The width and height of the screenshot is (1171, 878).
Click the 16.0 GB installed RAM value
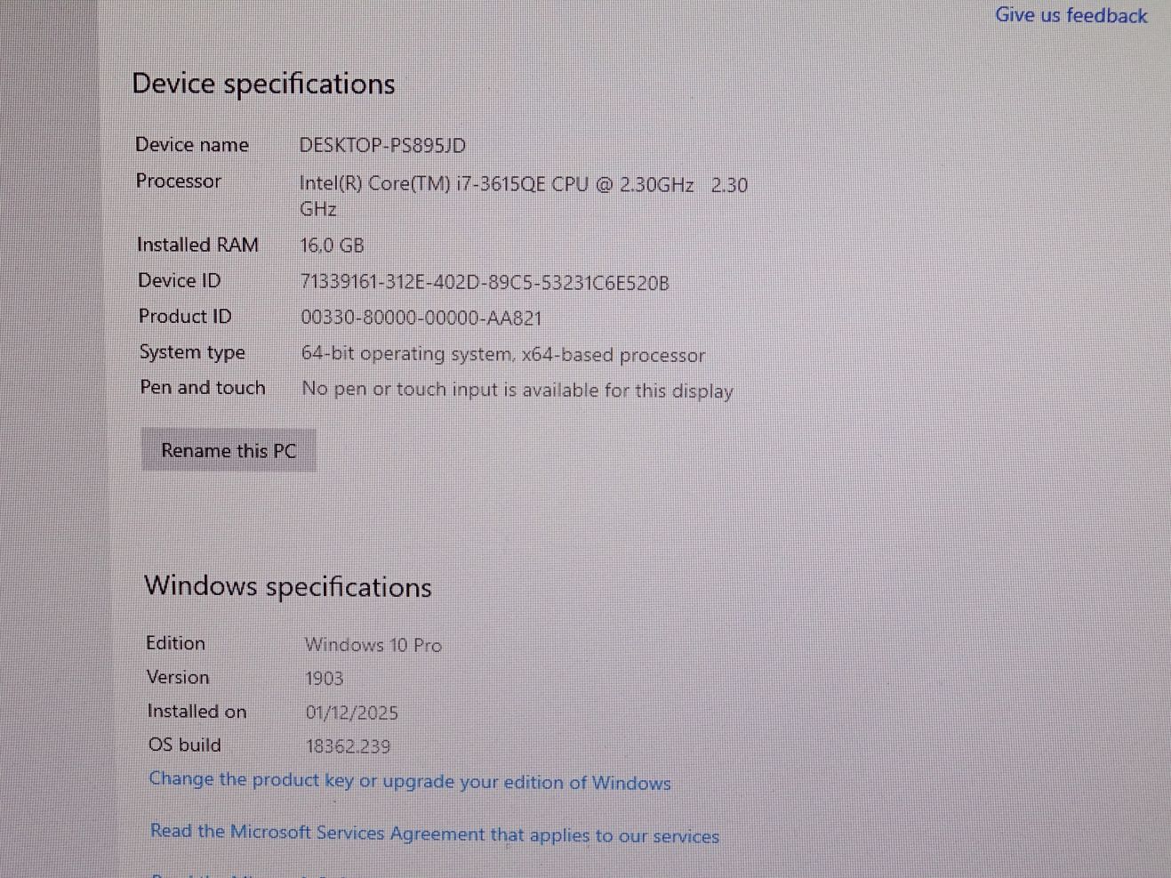(x=332, y=246)
